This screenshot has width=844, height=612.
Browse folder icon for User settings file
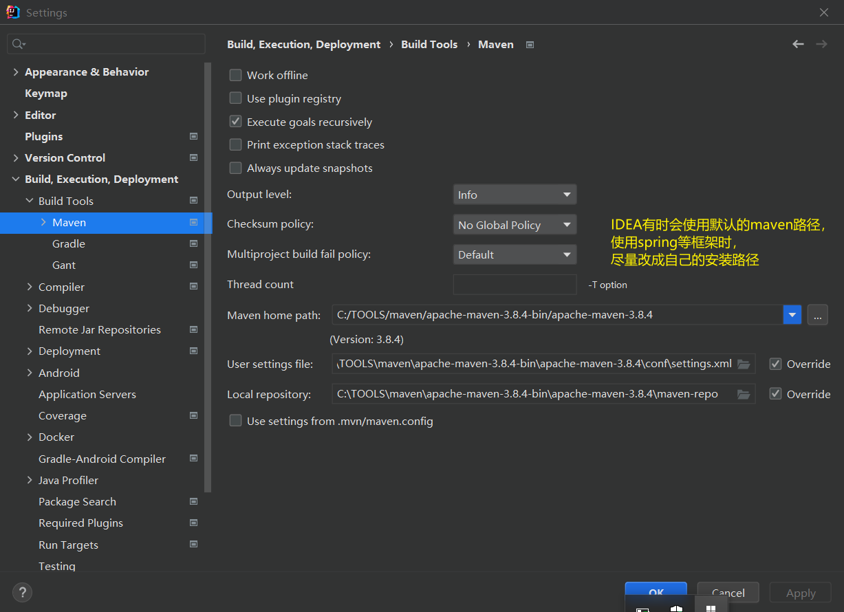click(744, 364)
